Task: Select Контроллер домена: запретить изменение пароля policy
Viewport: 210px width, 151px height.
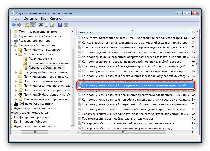Action: (x=136, y=52)
